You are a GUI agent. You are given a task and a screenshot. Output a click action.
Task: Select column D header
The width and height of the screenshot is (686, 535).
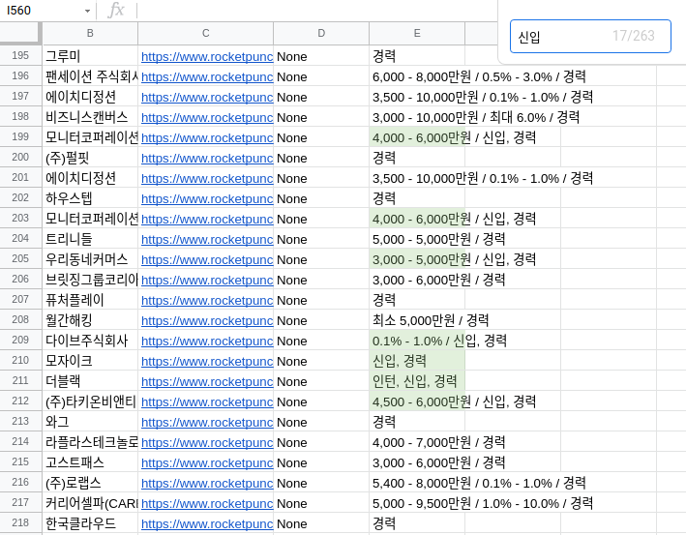tap(321, 33)
